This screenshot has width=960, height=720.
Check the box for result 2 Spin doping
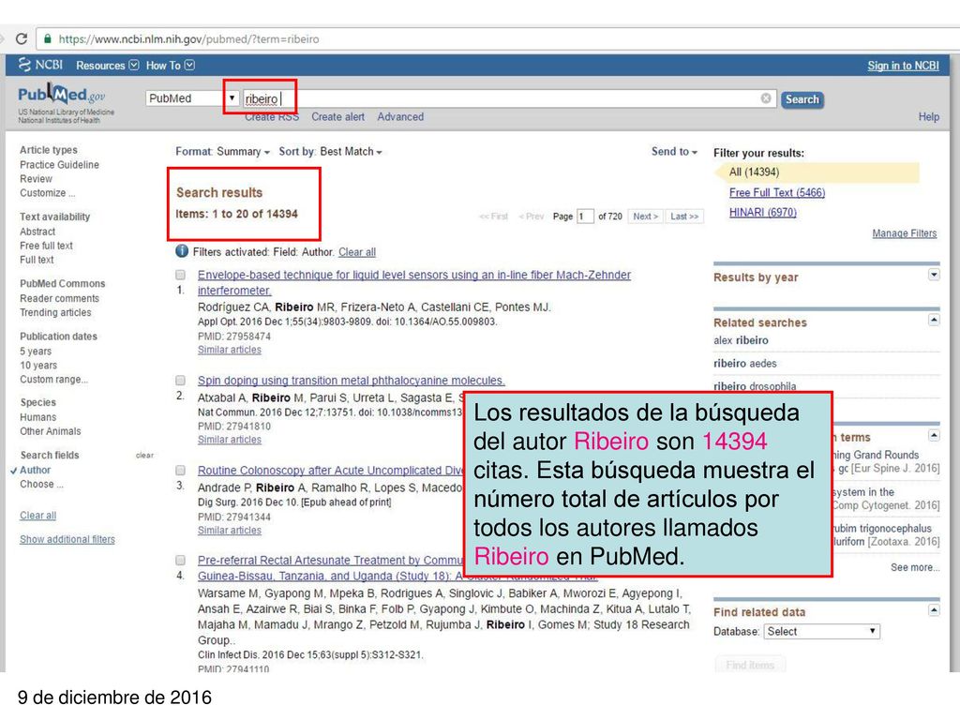[181, 381]
